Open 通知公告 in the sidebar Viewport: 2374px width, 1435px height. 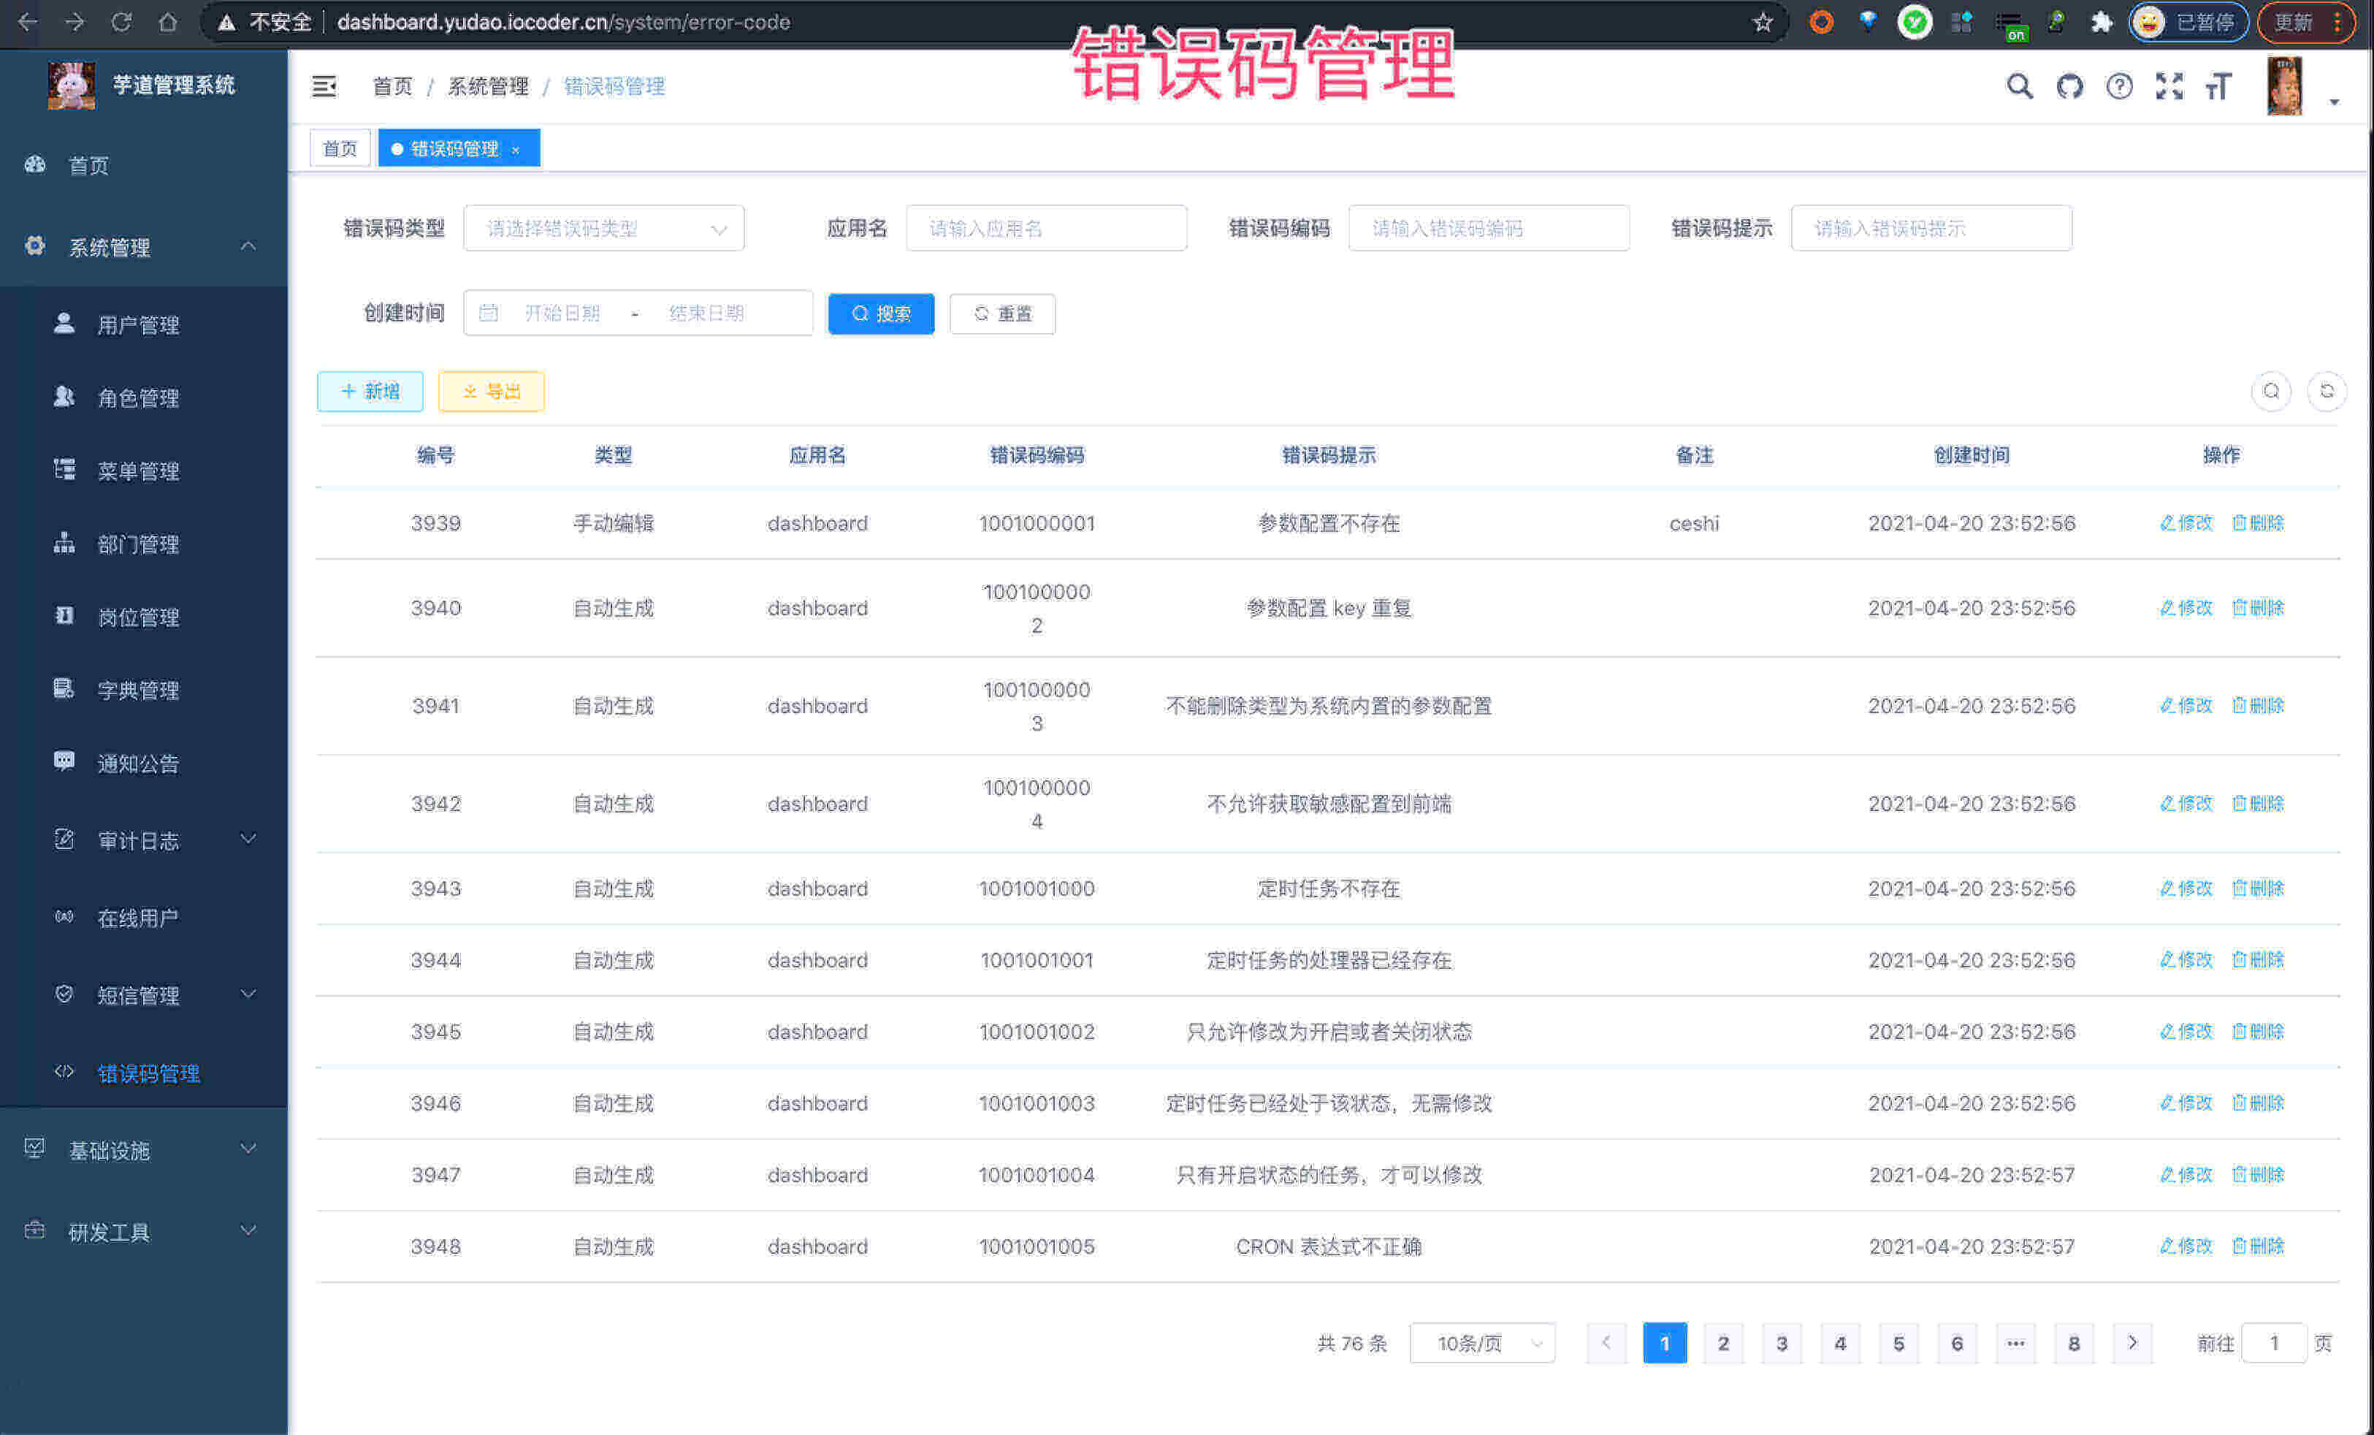[x=137, y=764]
